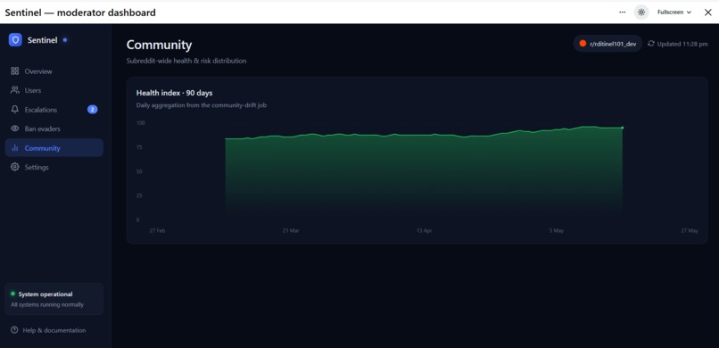Screen dimensions: 719x348
Task: Click the 50 y-axis value
Action: click(x=139, y=171)
